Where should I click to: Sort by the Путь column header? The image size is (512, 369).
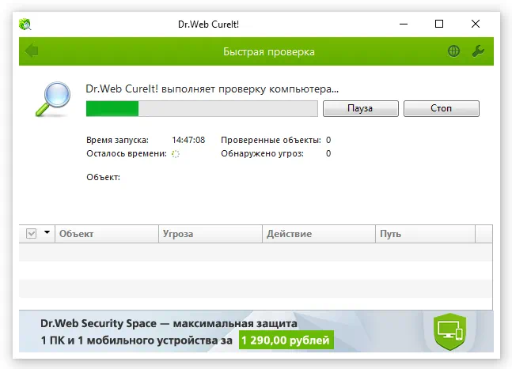point(425,234)
